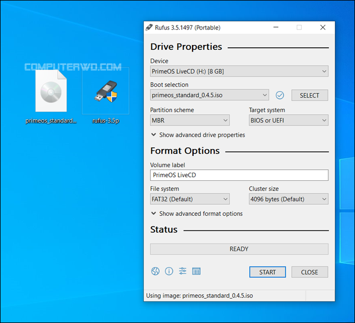
Task: Click the status text 'Using image: primeos_standard_0.4.5.iso'
Action: (200, 296)
